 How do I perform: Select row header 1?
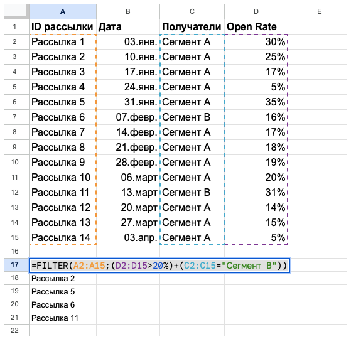click(x=15, y=27)
